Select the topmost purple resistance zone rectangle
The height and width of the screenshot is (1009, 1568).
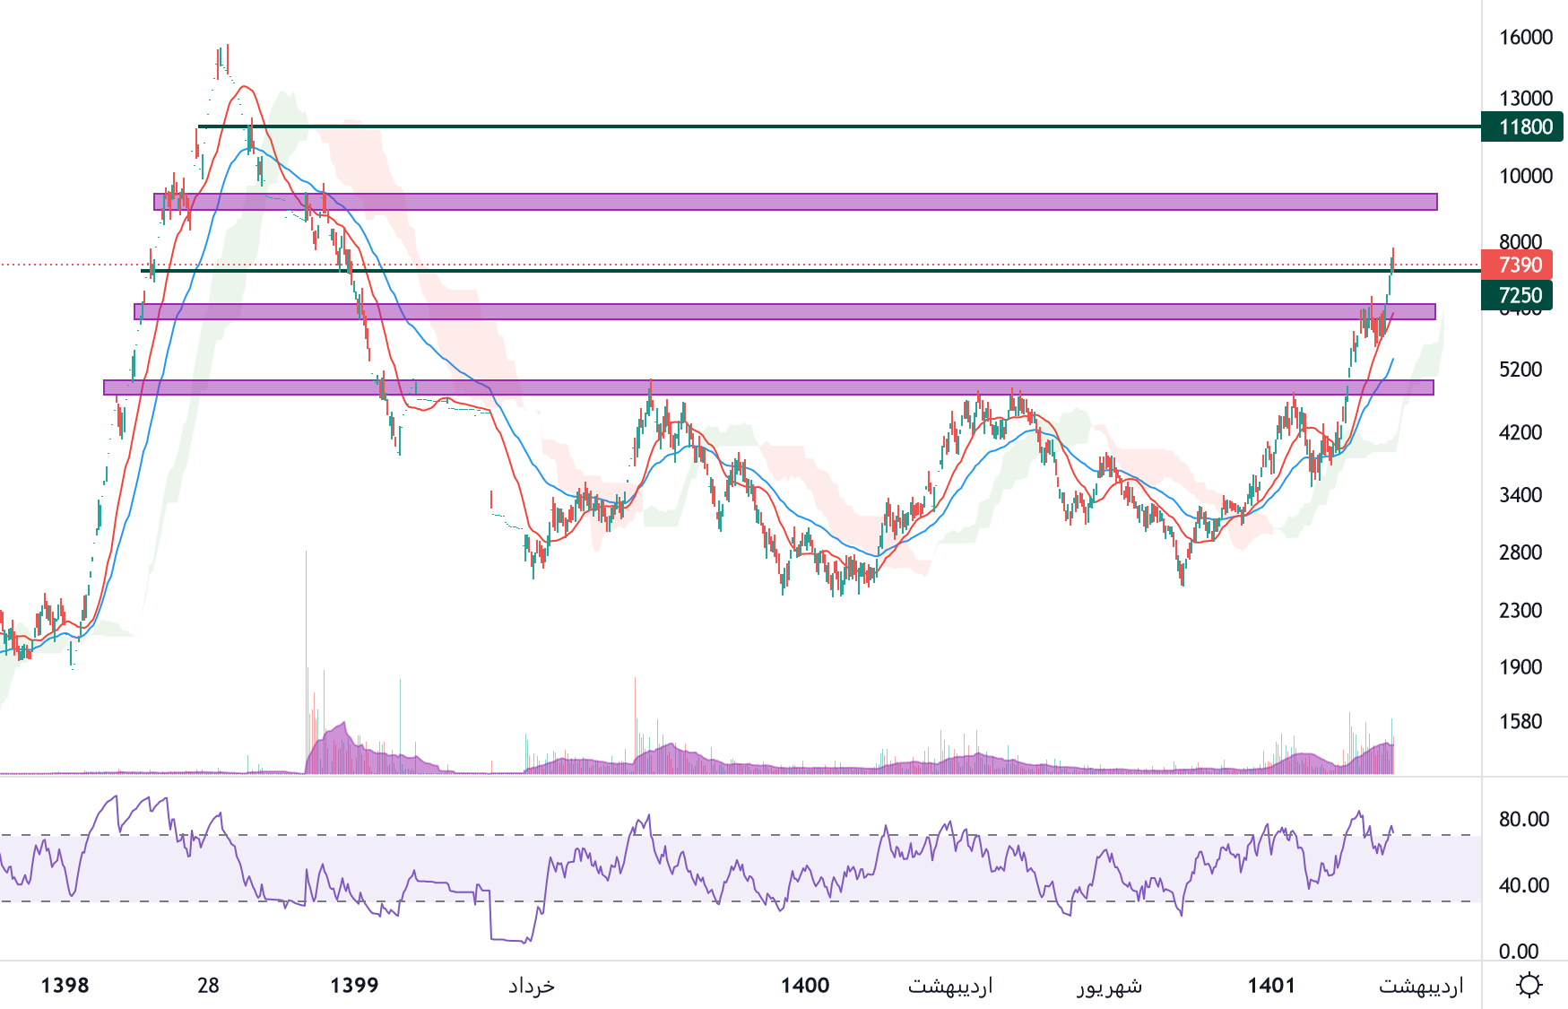click(807, 202)
